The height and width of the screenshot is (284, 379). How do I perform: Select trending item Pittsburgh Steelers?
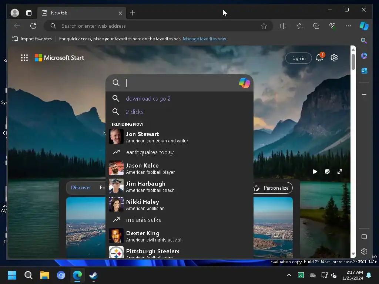click(180, 252)
